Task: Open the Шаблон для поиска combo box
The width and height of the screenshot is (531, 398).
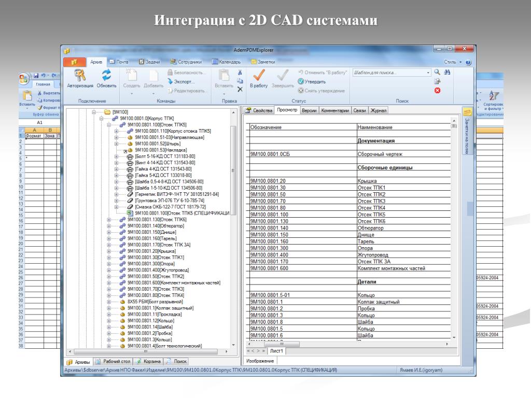Action: tap(391, 73)
